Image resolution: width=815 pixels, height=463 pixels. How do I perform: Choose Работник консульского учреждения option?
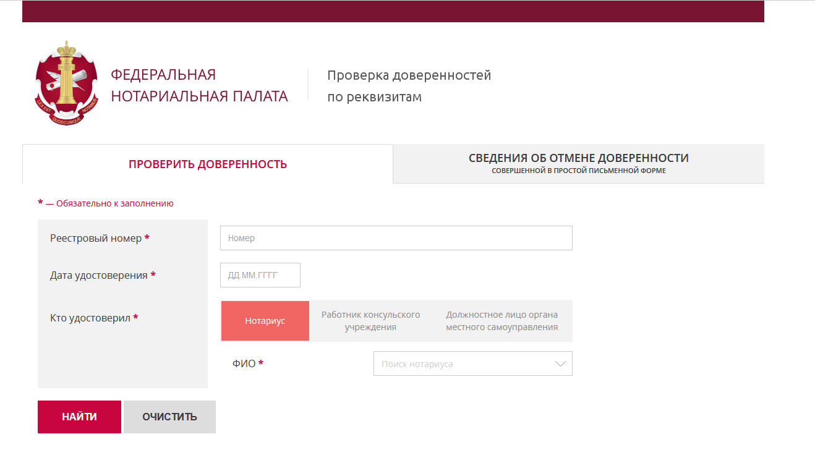[370, 321]
